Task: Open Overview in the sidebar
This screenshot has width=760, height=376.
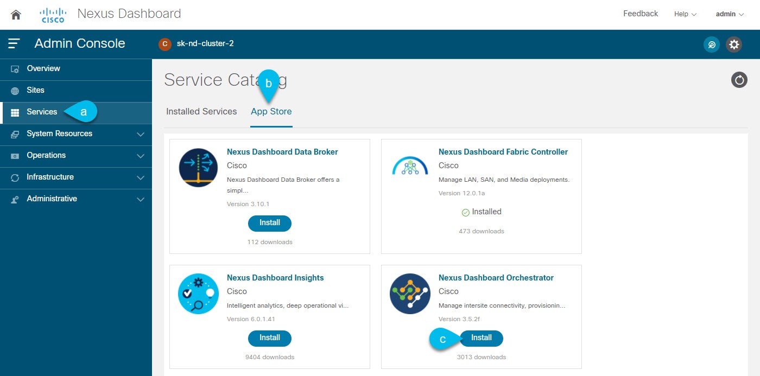Action: 76,69
